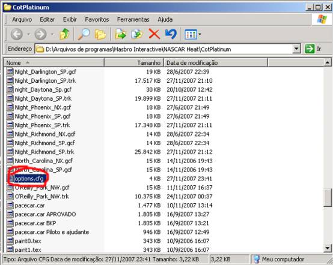Image resolution: width=333 pixels, height=265 pixels.
Task: Click the Forward navigation arrow icon
Action: tap(40, 34)
